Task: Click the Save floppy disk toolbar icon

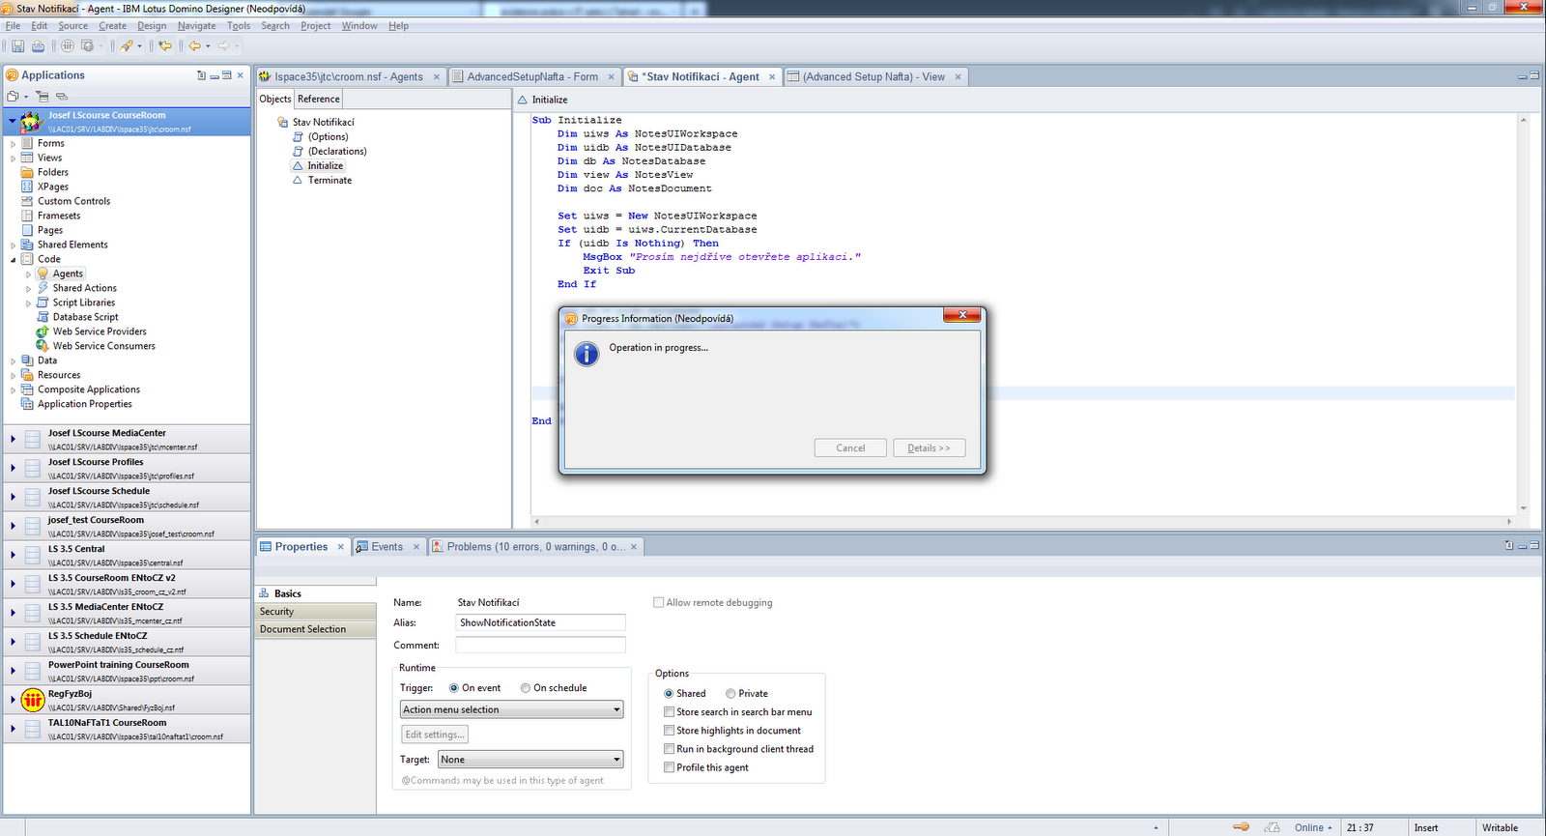Action: pyautogui.click(x=17, y=45)
